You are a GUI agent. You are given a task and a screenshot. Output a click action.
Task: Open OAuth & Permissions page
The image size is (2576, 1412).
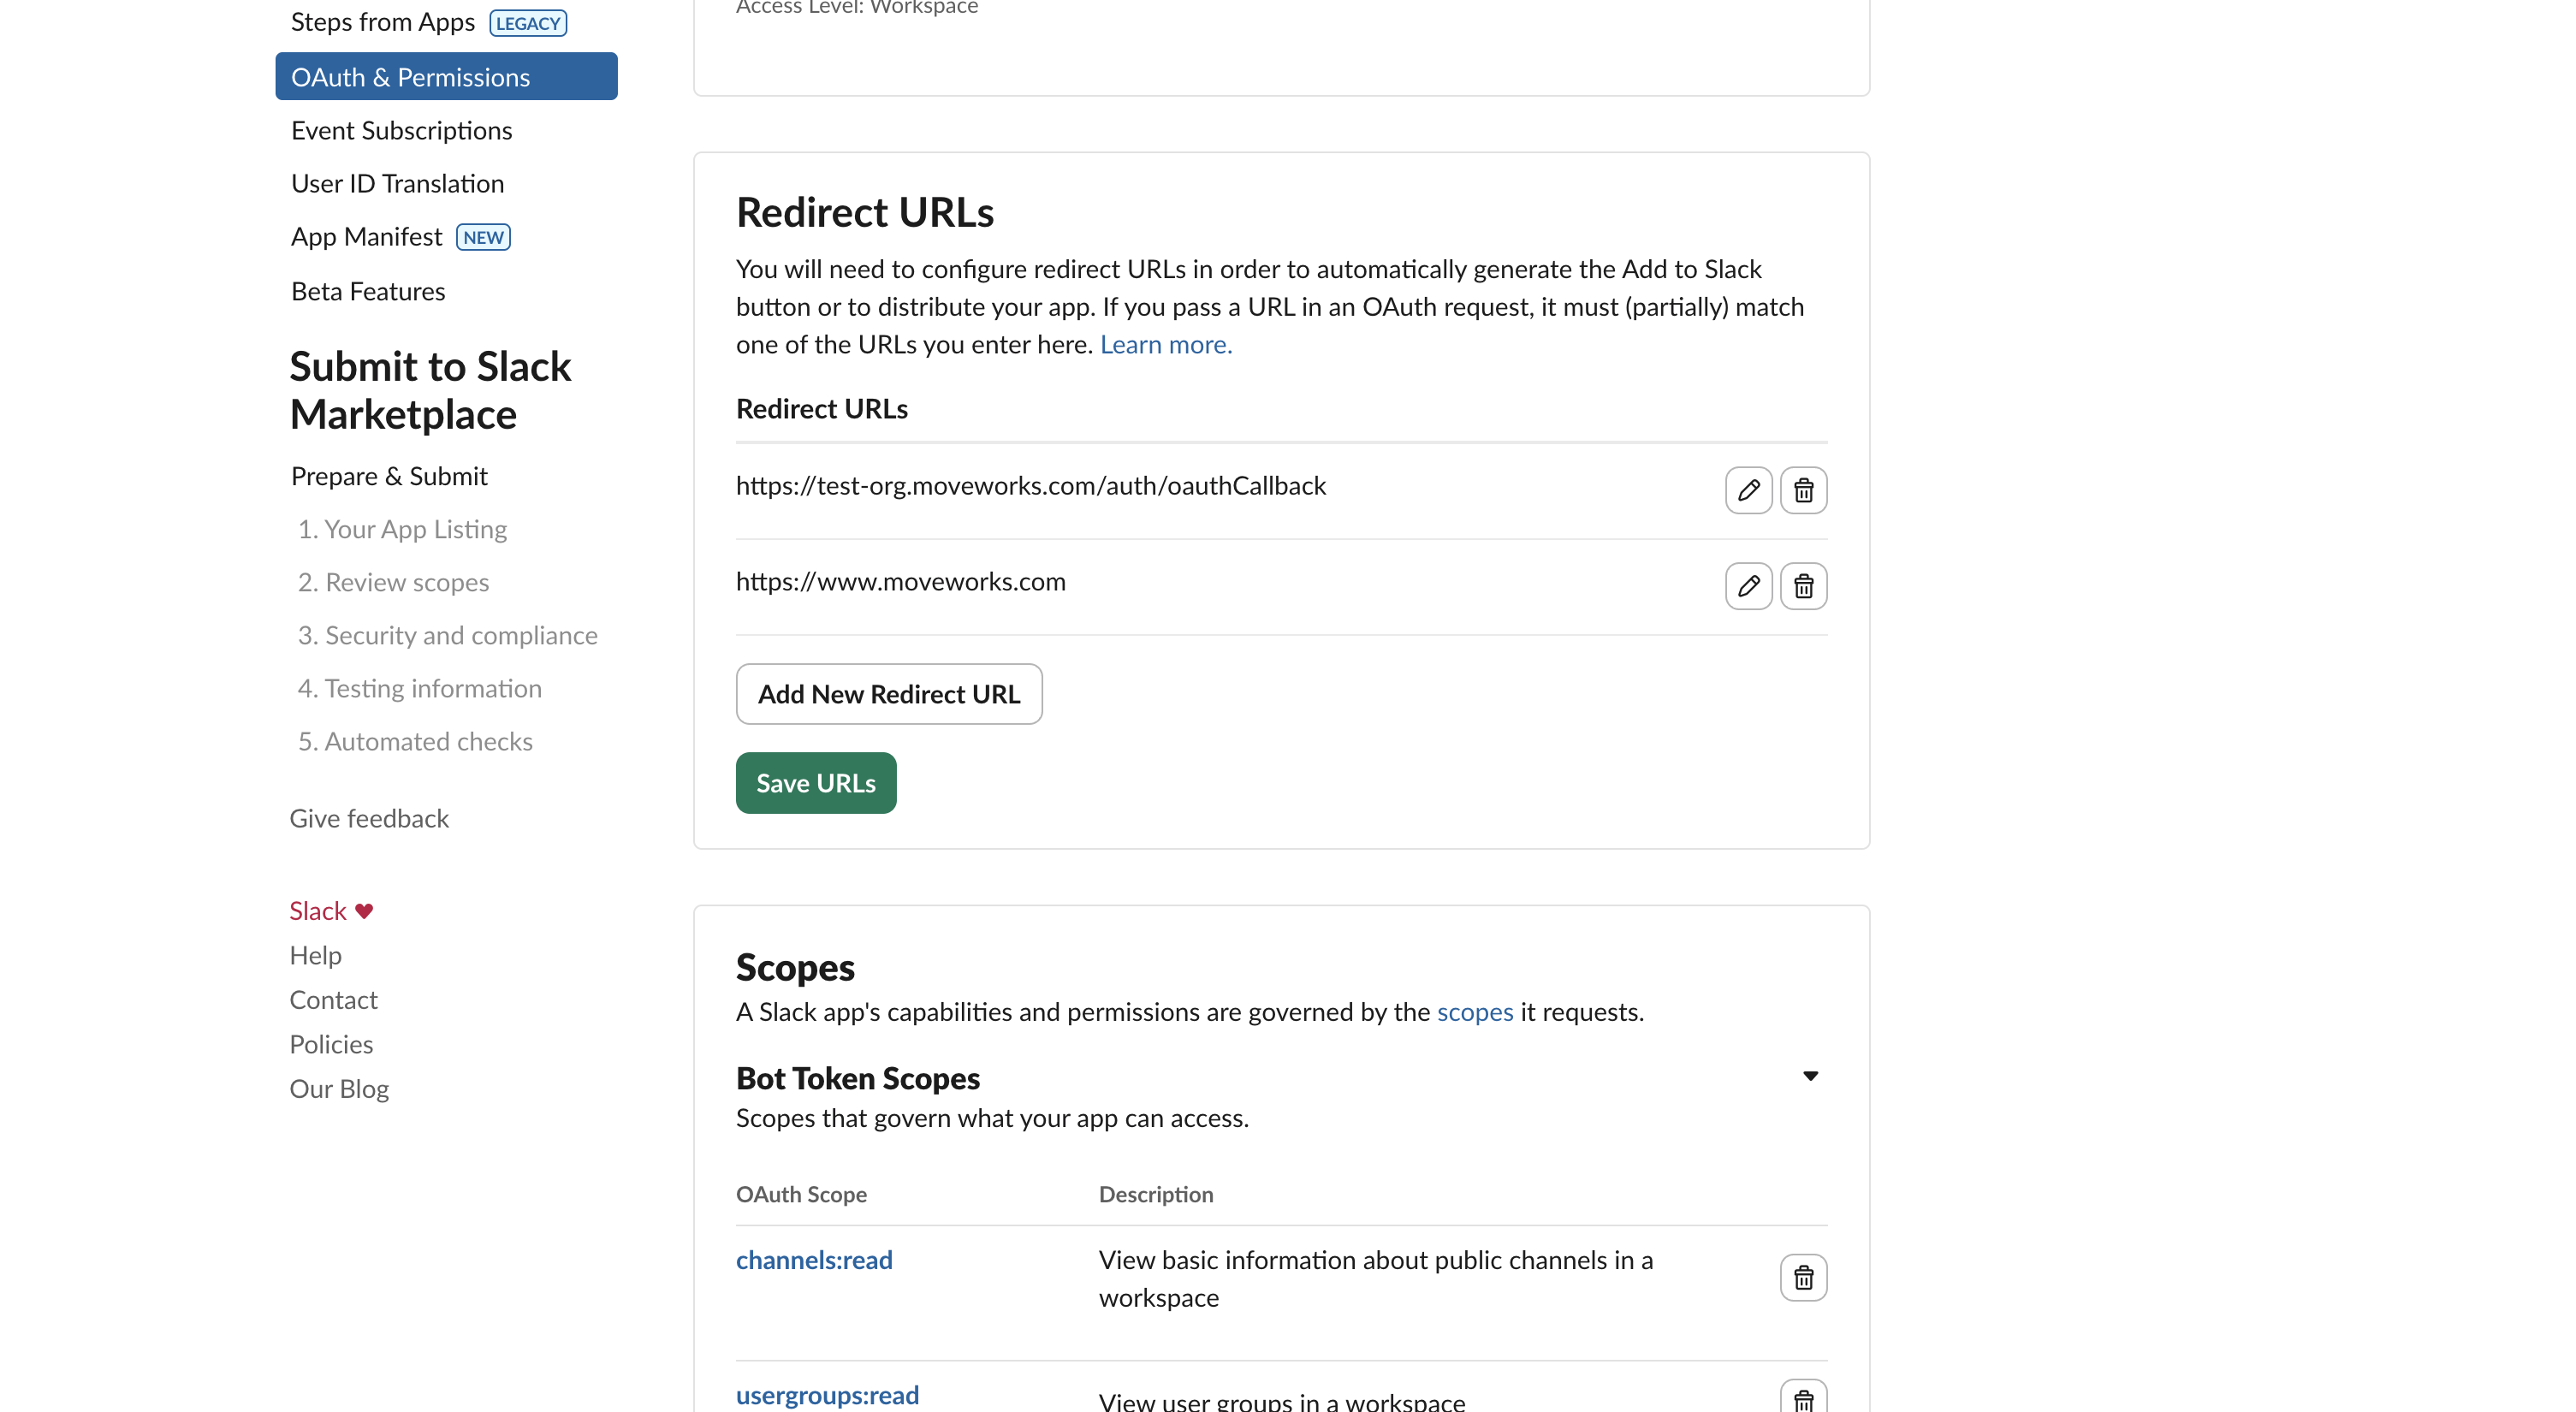coord(410,77)
